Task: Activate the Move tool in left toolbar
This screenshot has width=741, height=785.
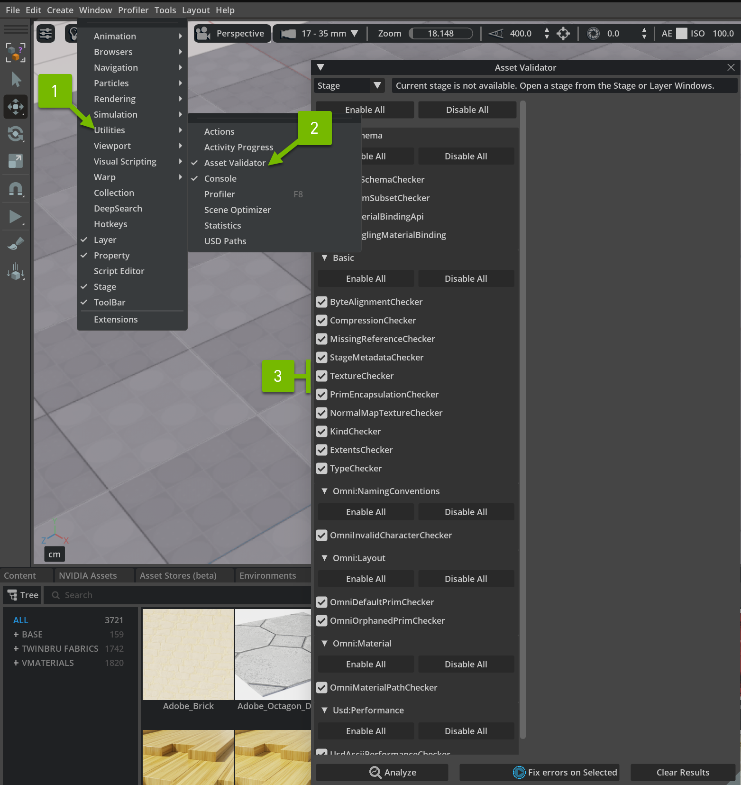Action: click(x=16, y=107)
